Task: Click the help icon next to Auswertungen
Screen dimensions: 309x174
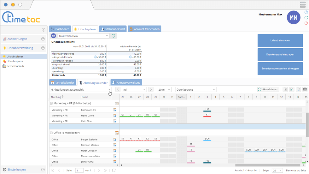Action: (43, 39)
